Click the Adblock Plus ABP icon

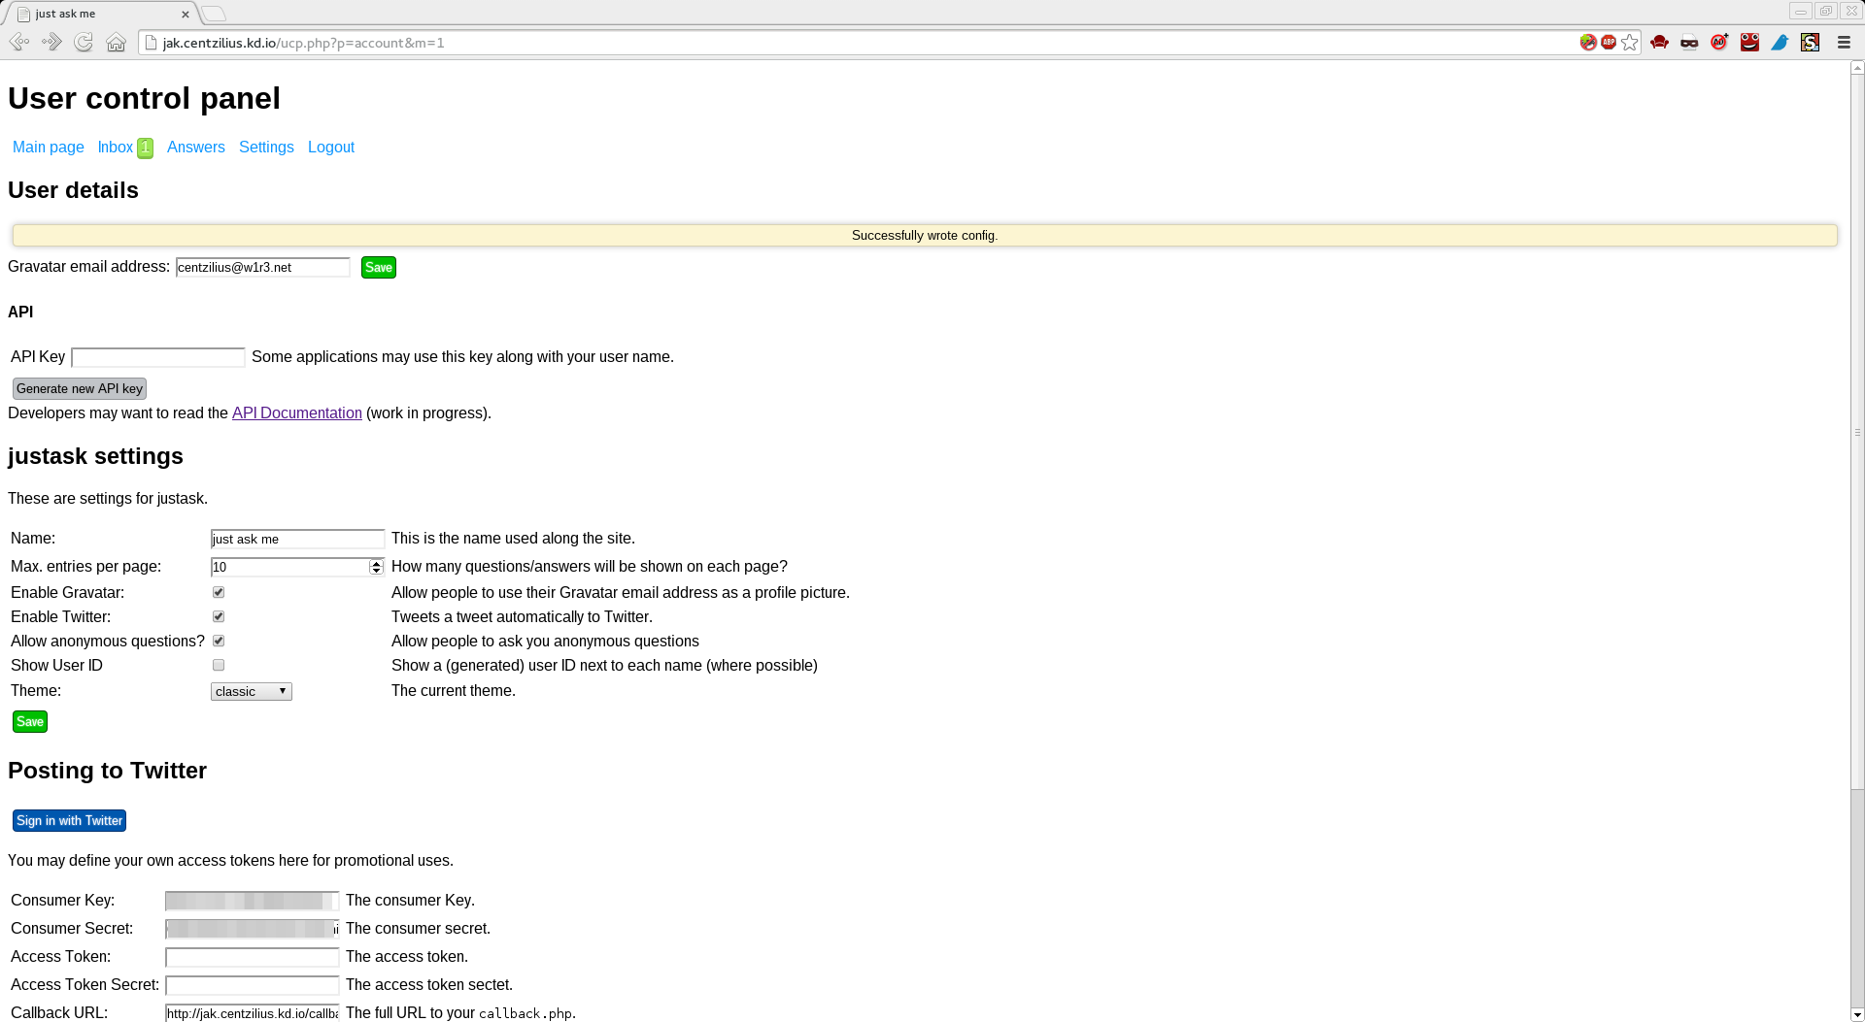1609,43
